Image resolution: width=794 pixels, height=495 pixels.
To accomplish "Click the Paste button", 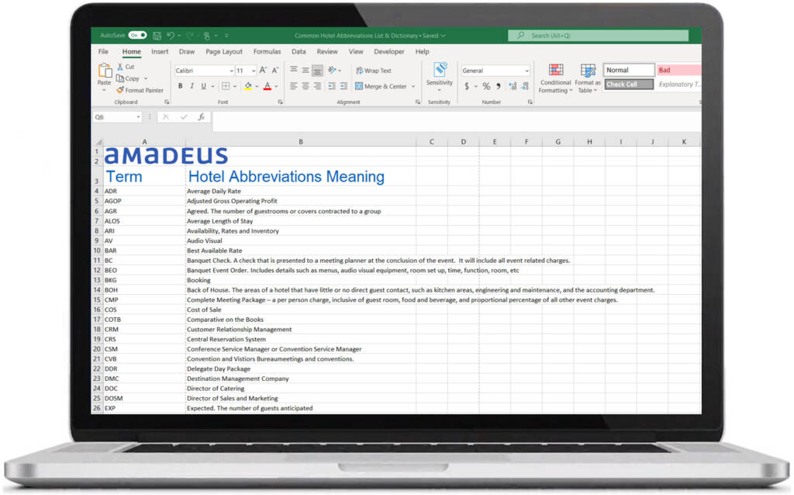I will (x=105, y=78).
